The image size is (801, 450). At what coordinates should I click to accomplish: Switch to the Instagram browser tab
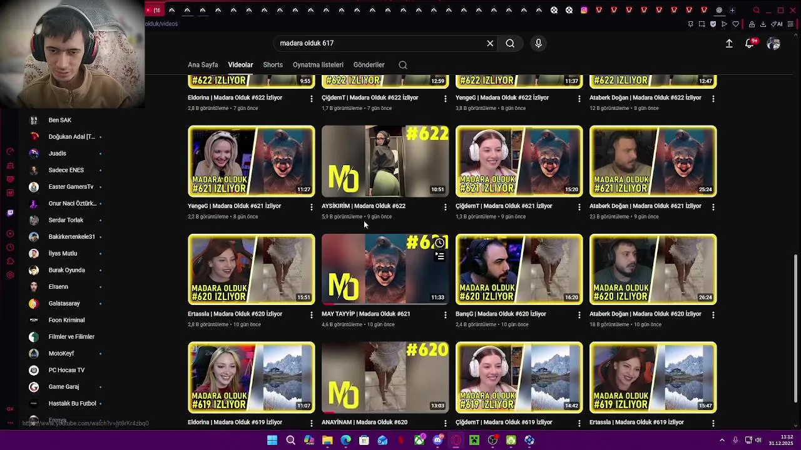click(x=584, y=10)
